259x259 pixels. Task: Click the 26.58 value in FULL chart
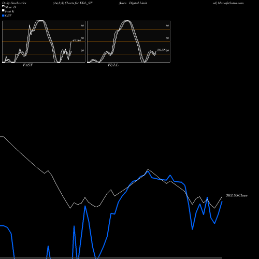click(x=161, y=50)
